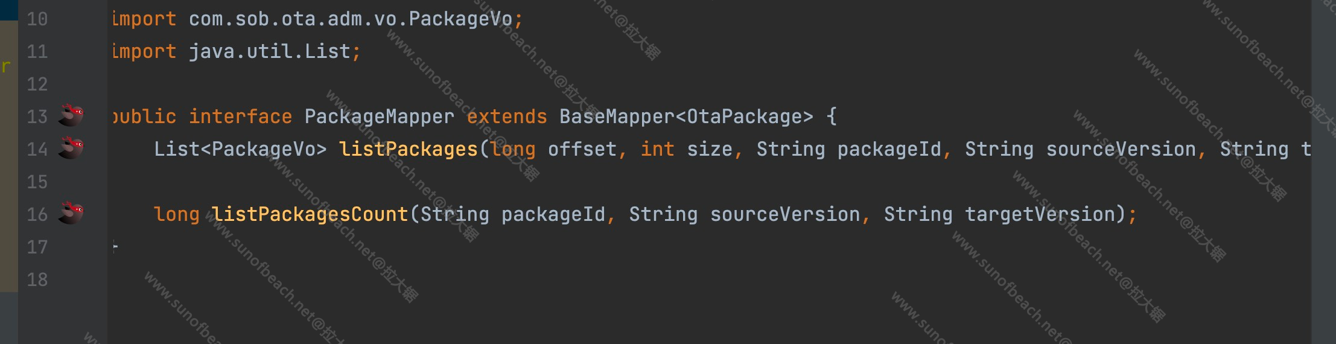
Task: Place the cursor on the PackageMapper interface name
Action: click(x=379, y=116)
